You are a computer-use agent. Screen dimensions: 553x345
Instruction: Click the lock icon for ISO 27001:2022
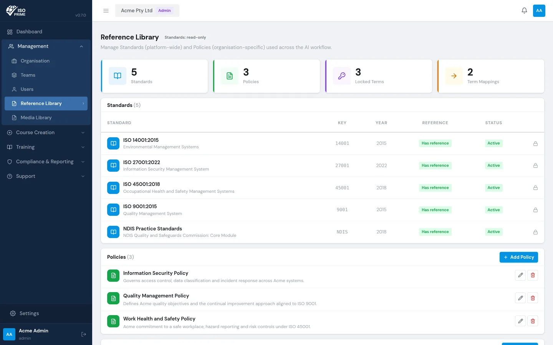(x=535, y=166)
